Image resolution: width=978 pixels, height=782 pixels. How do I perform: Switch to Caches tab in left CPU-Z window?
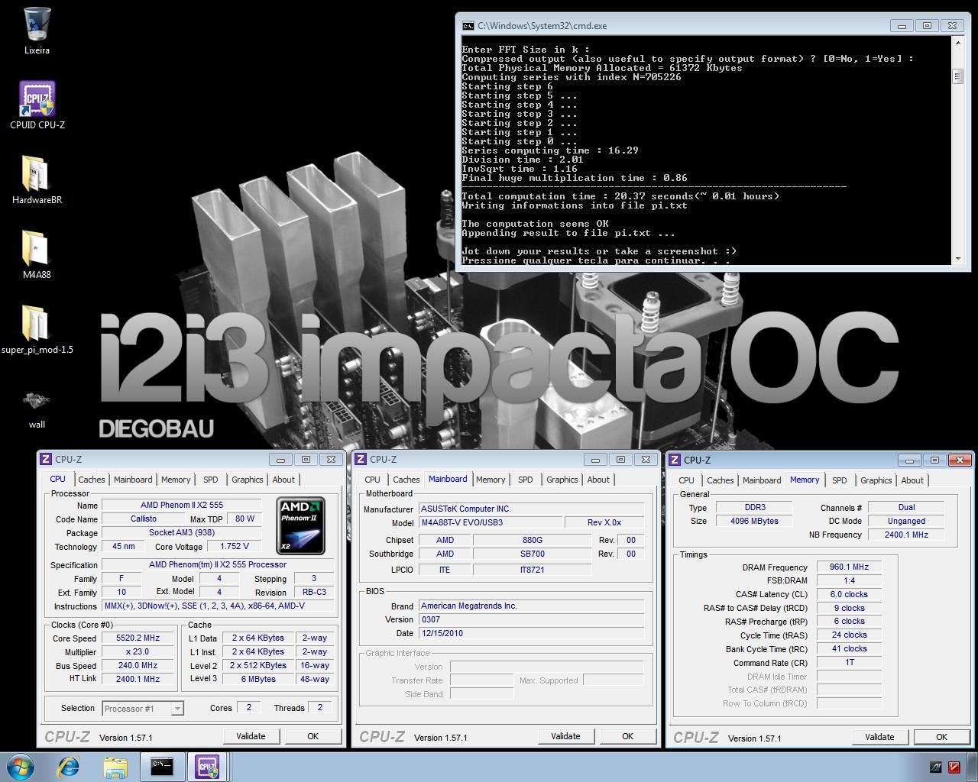pos(92,480)
